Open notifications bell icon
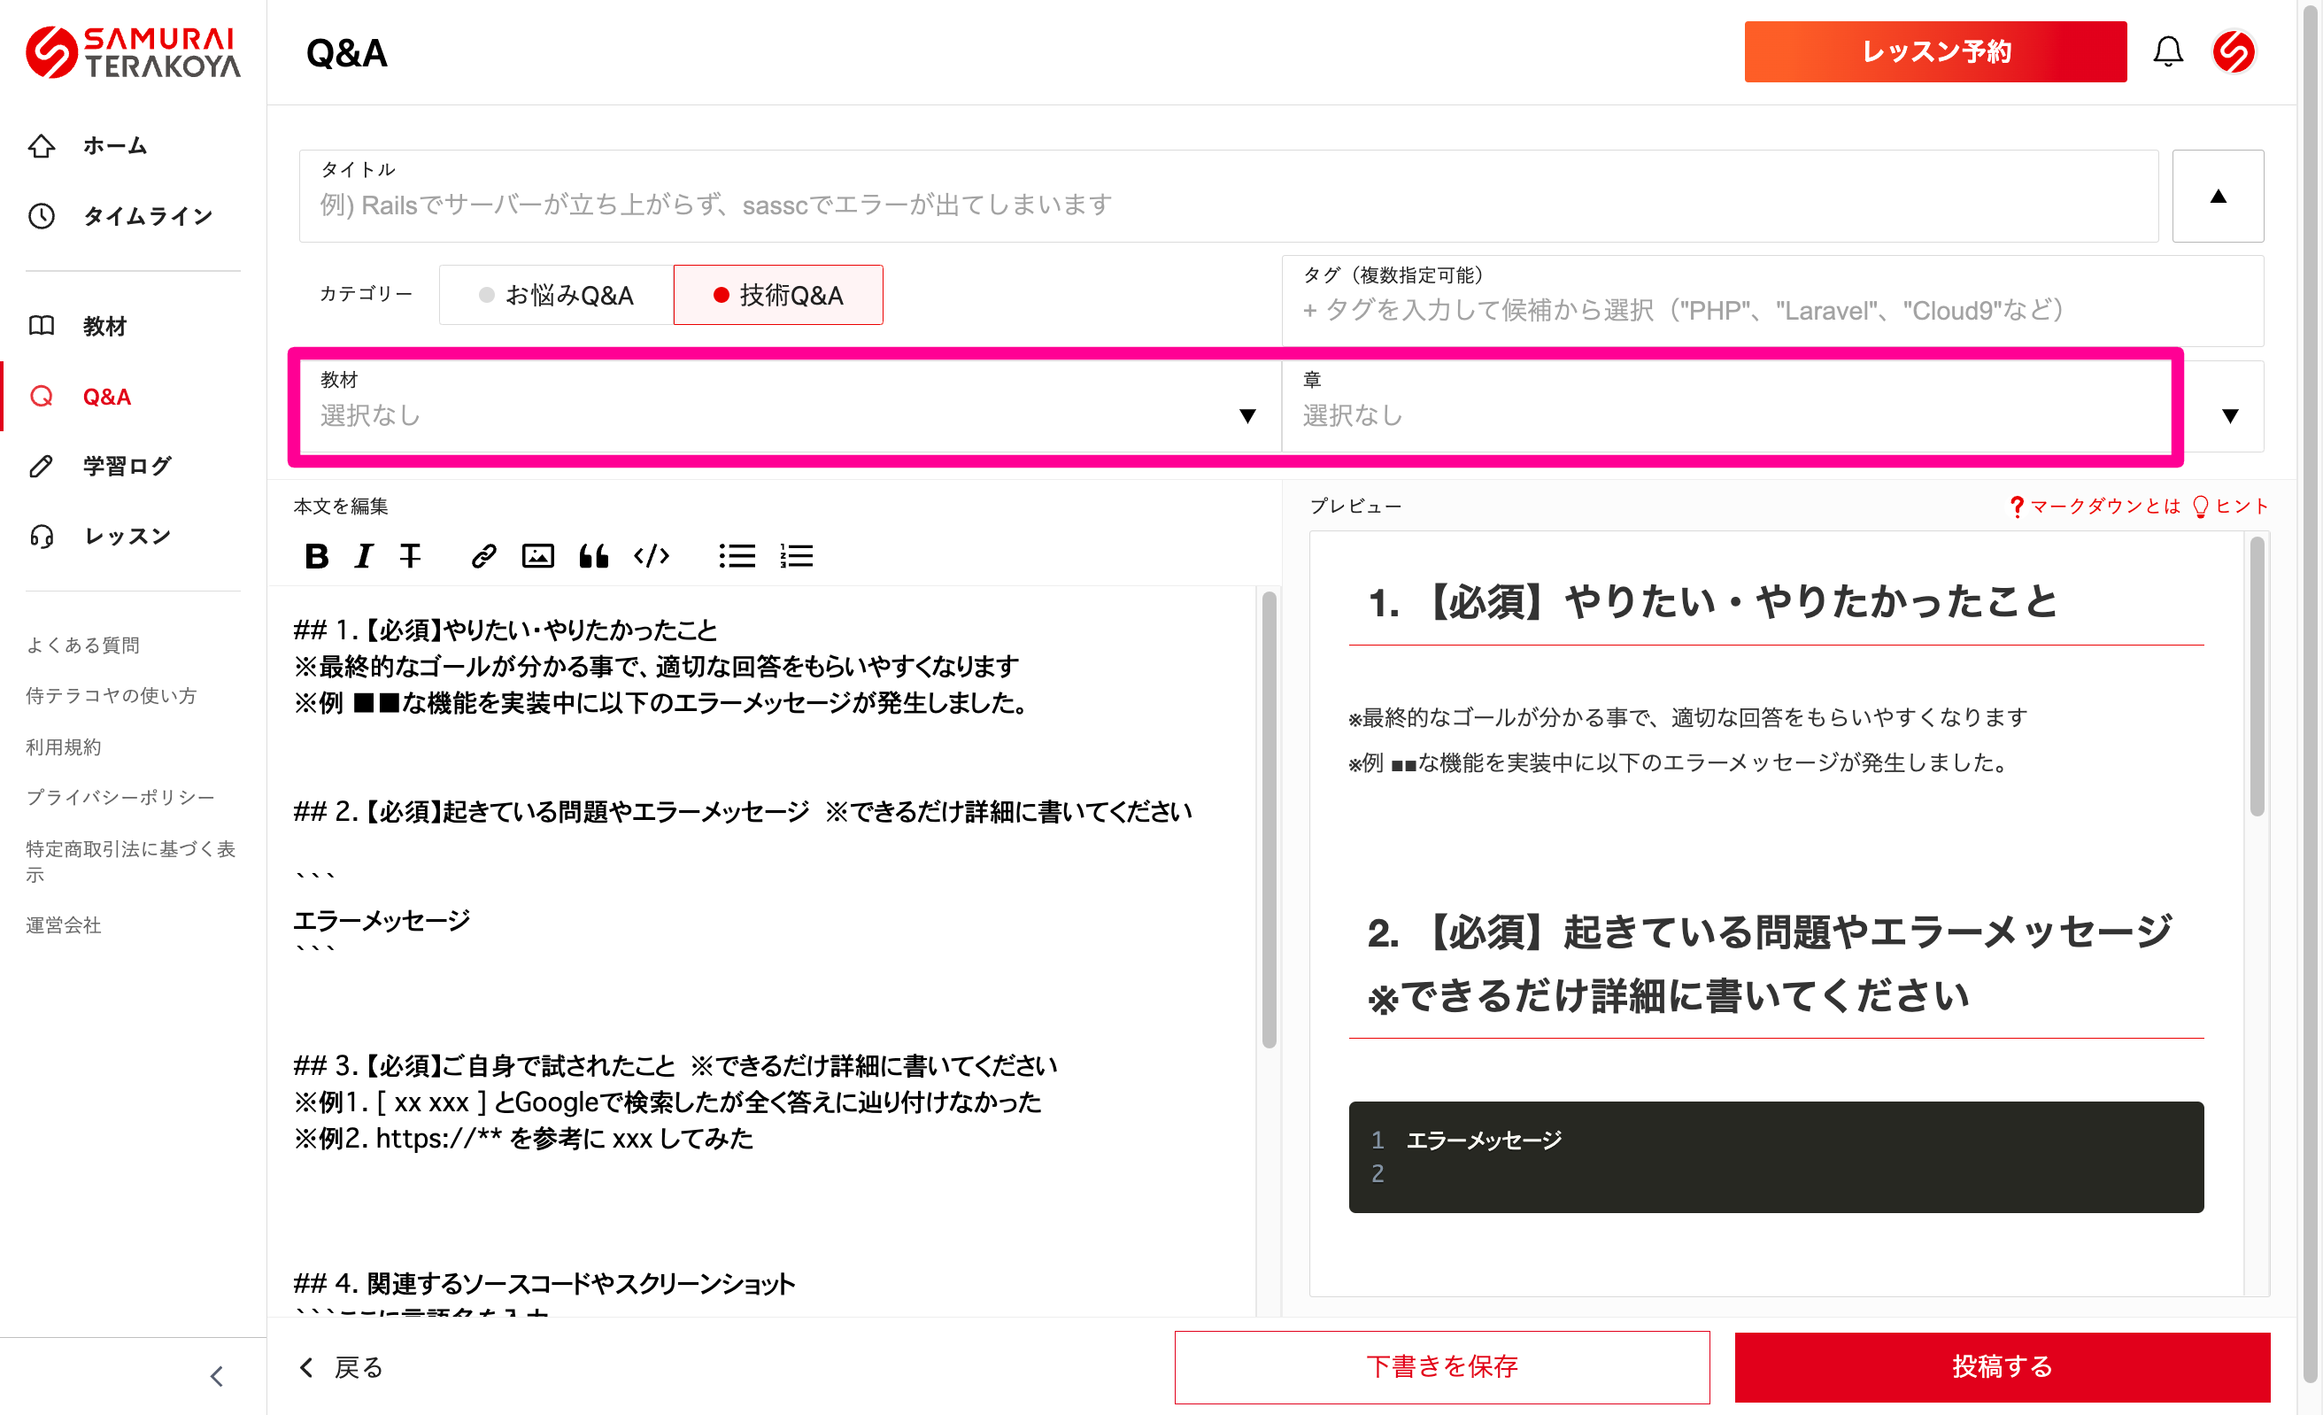Screen dimensions: 2323x1415 tap(2167, 52)
